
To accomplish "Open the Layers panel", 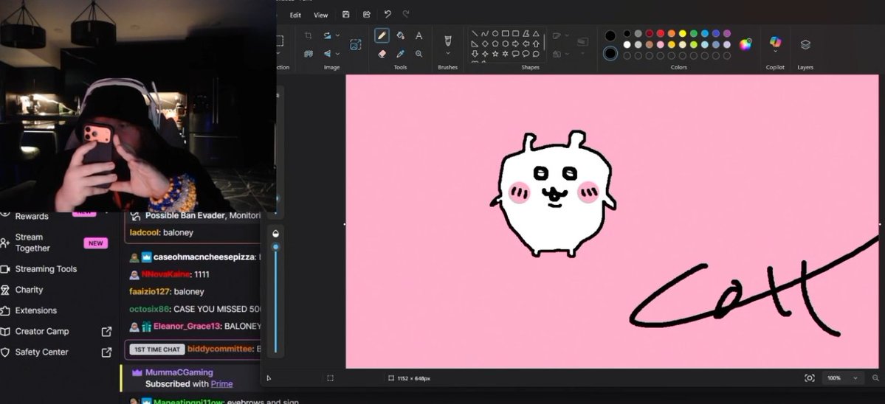I will point(805,44).
